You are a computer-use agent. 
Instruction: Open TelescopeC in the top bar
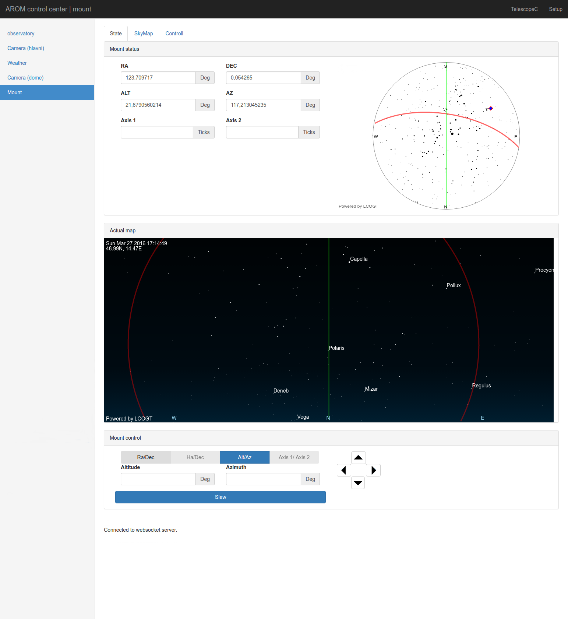point(524,9)
